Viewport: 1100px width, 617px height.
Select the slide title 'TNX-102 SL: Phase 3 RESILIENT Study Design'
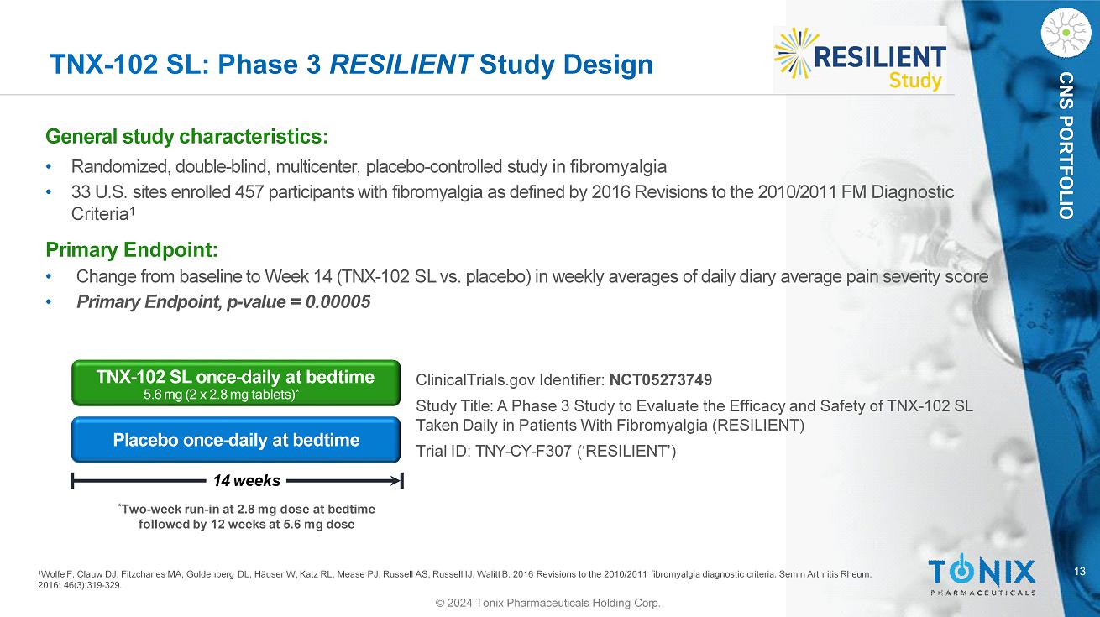coord(351,65)
